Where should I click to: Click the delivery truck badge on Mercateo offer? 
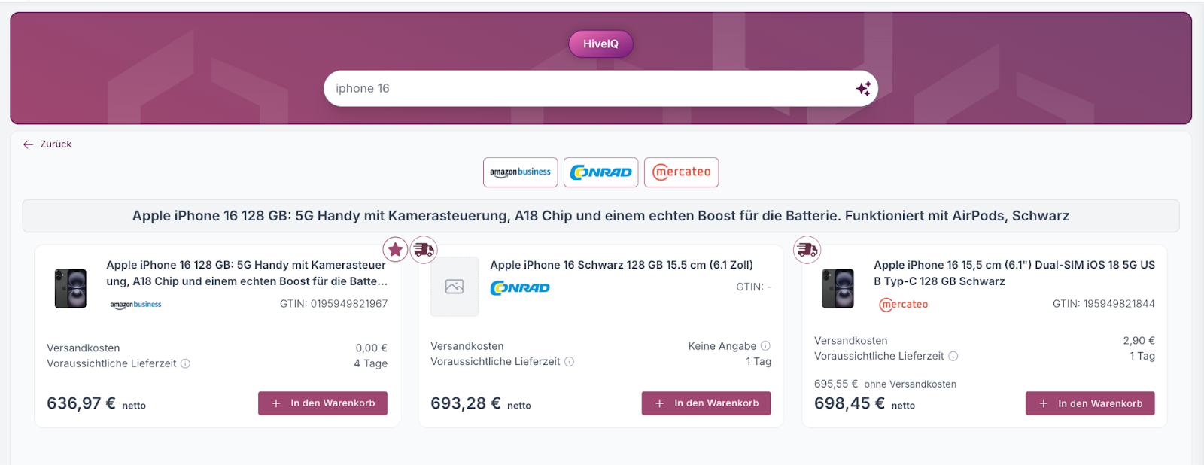pyautogui.click(x=807, y=249)
